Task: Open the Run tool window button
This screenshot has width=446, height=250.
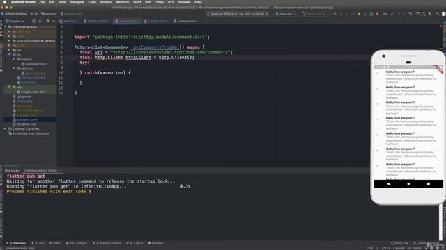Action: (38, 243)
